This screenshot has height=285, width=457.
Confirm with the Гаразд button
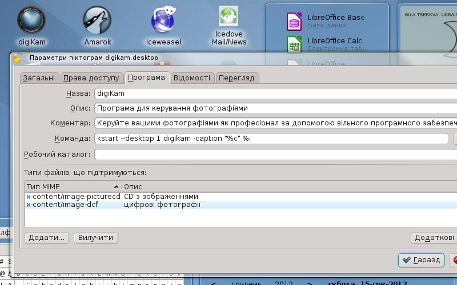tap(421, 260)
